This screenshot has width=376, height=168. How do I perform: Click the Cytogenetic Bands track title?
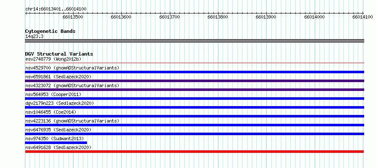pos(50,31)
